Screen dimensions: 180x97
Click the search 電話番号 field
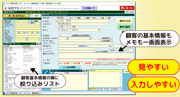[x=22, y=23]
